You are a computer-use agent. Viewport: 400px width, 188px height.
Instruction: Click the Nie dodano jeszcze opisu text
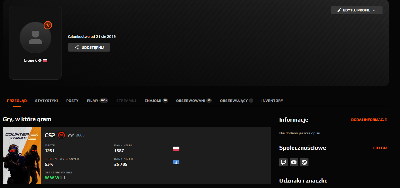tap(300, 133)
